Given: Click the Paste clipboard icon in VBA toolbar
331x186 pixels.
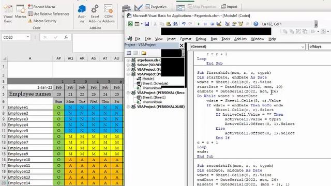Looking at the screenshot, I should (169, 24).
